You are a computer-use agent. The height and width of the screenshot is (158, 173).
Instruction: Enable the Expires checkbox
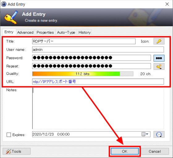(9, 135)
